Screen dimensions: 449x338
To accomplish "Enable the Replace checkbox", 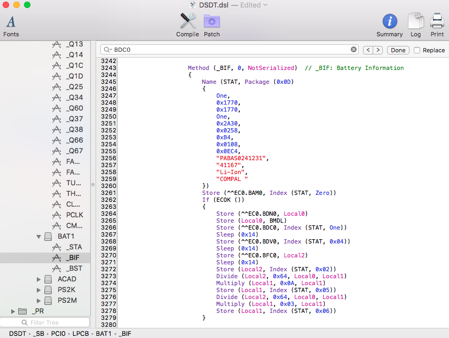I will click(417, 50).
